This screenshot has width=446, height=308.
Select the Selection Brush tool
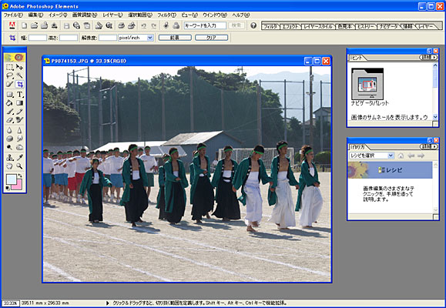10,84
